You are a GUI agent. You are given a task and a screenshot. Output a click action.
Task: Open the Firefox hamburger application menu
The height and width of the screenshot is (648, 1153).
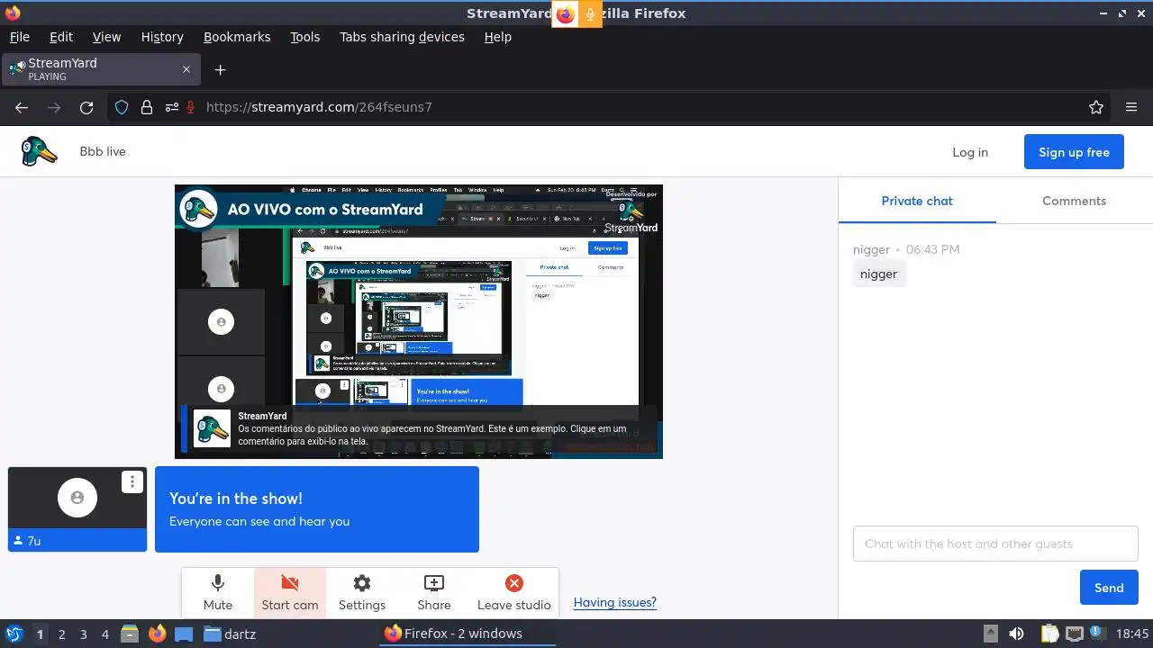(x=1131, y=107)
